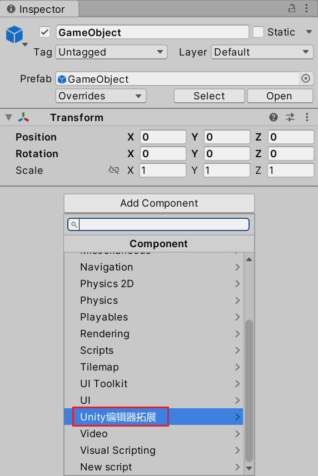The image size is (318, 476).
Task: Click the blue cube GameObject icon
Action: click(14, 34)
